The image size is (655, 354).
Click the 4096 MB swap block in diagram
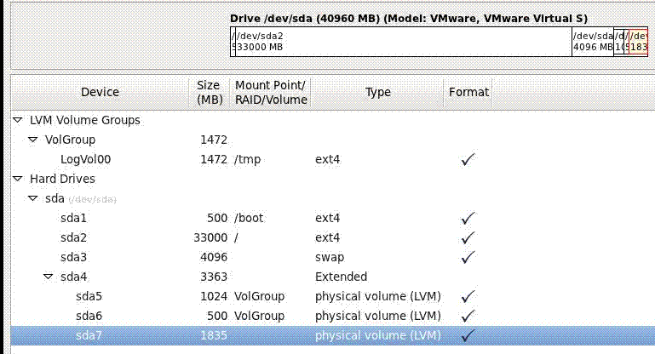click(x=592, y=42)
